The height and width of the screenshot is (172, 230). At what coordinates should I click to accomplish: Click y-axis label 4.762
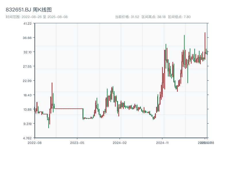[27, 138]
